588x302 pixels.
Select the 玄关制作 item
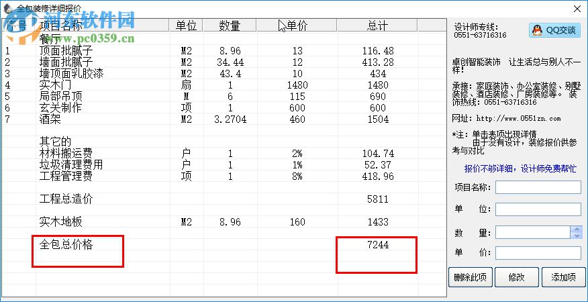[x=60, y=107]
